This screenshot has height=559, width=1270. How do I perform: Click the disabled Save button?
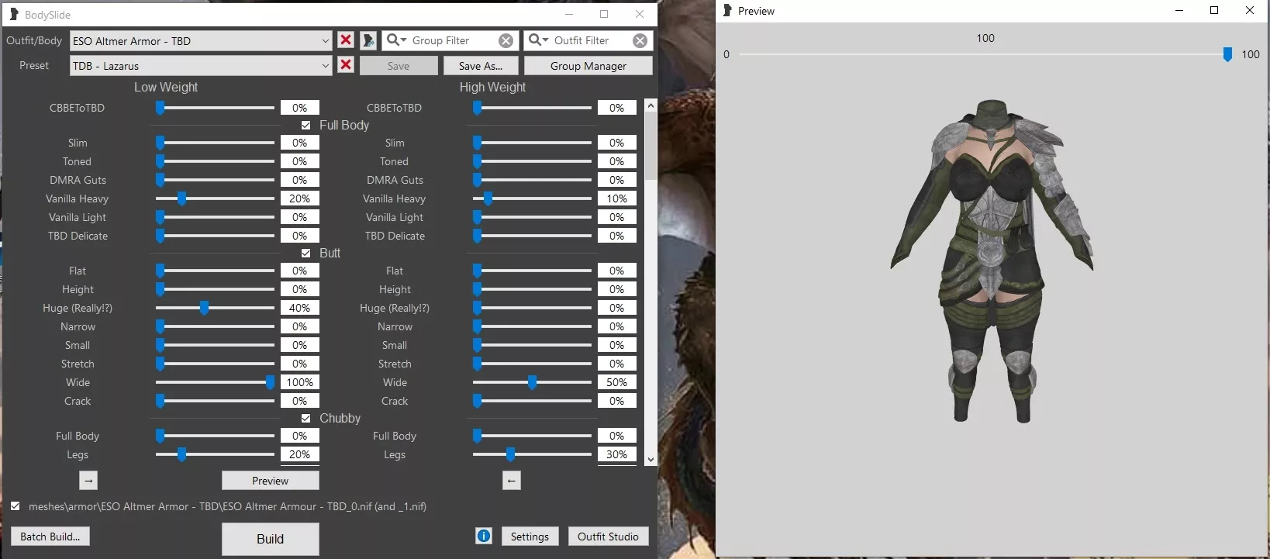pos(399,66)
